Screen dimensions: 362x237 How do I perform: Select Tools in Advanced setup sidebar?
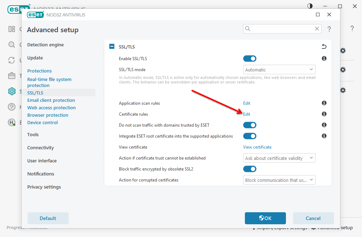[33, 134]
